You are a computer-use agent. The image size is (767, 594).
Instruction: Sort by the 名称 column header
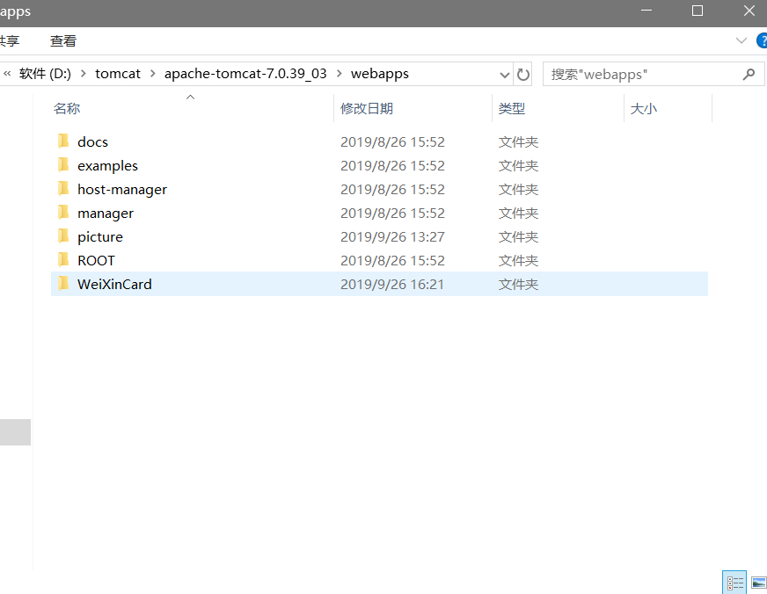(67, 108)
